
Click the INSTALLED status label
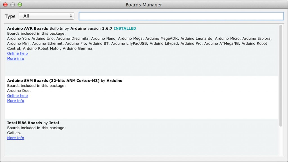tap(125, 29)
